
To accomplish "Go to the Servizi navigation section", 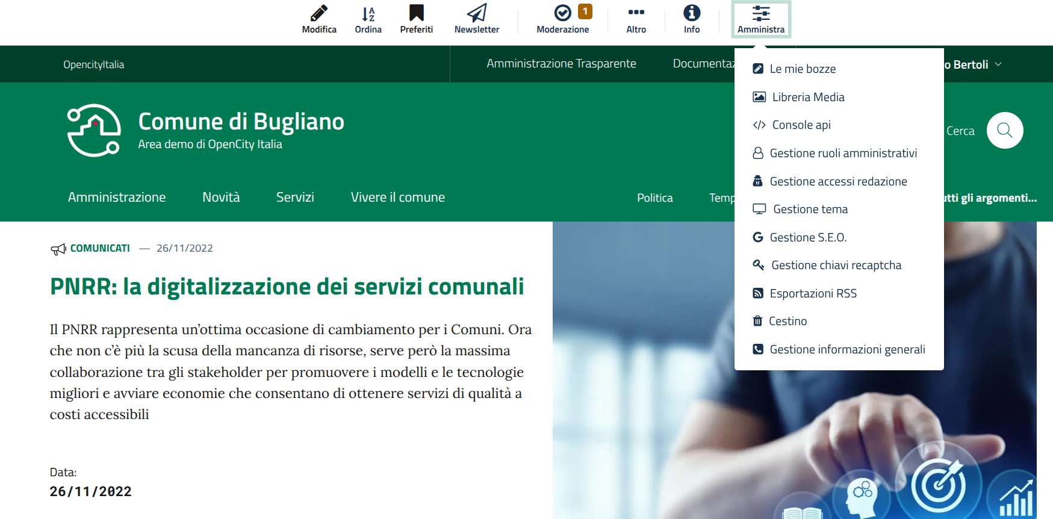I will [295, 197].
